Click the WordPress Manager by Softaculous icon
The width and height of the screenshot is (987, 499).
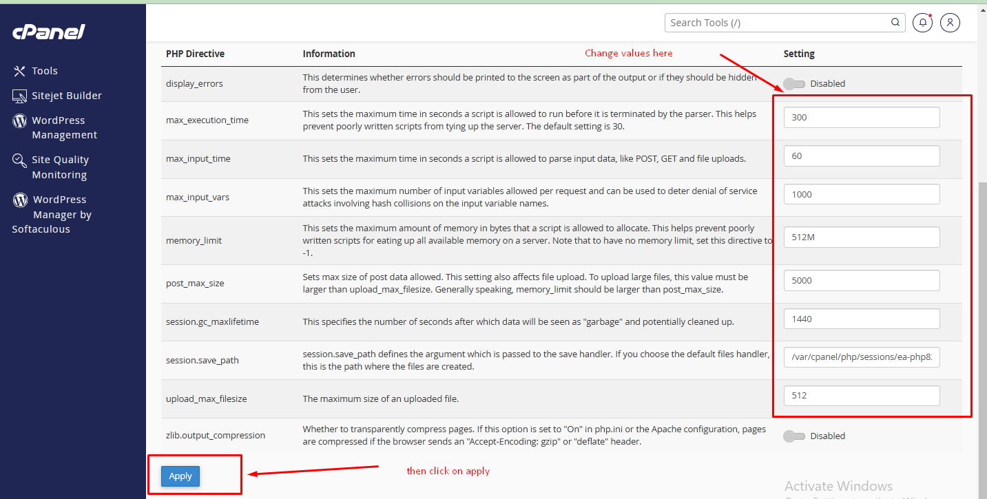[x=21, y=200]
